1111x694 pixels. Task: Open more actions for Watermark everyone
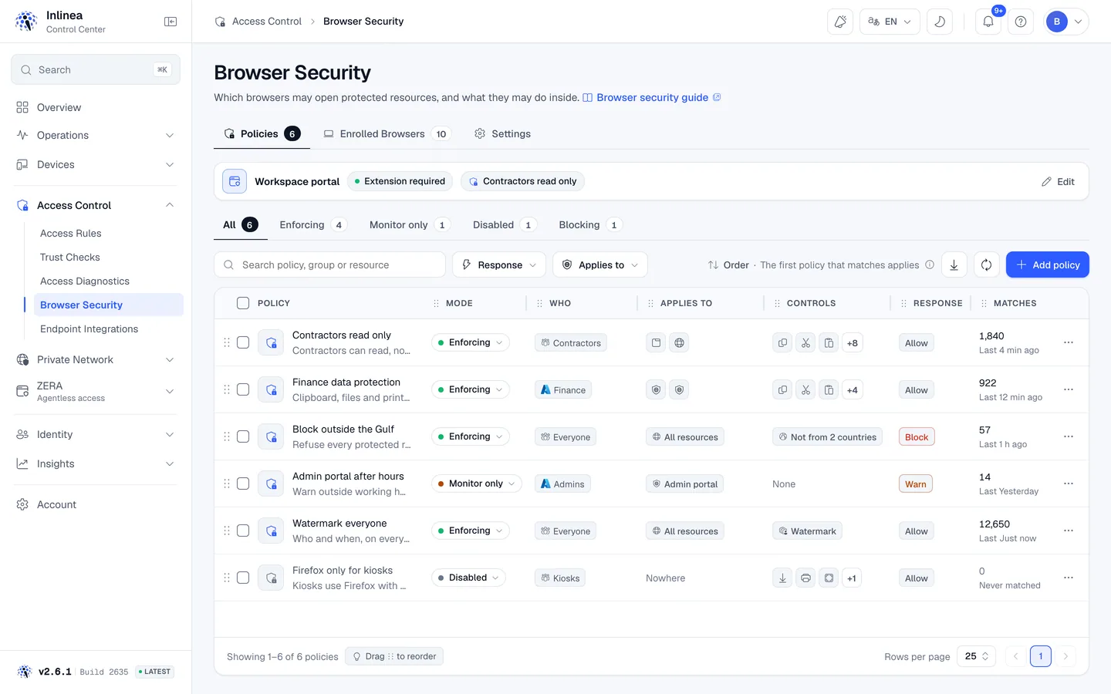tap(1069, 531)
